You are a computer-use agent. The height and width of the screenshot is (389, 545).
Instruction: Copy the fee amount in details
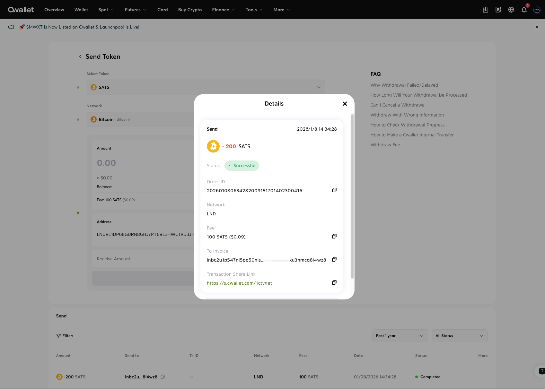[334, 237]
